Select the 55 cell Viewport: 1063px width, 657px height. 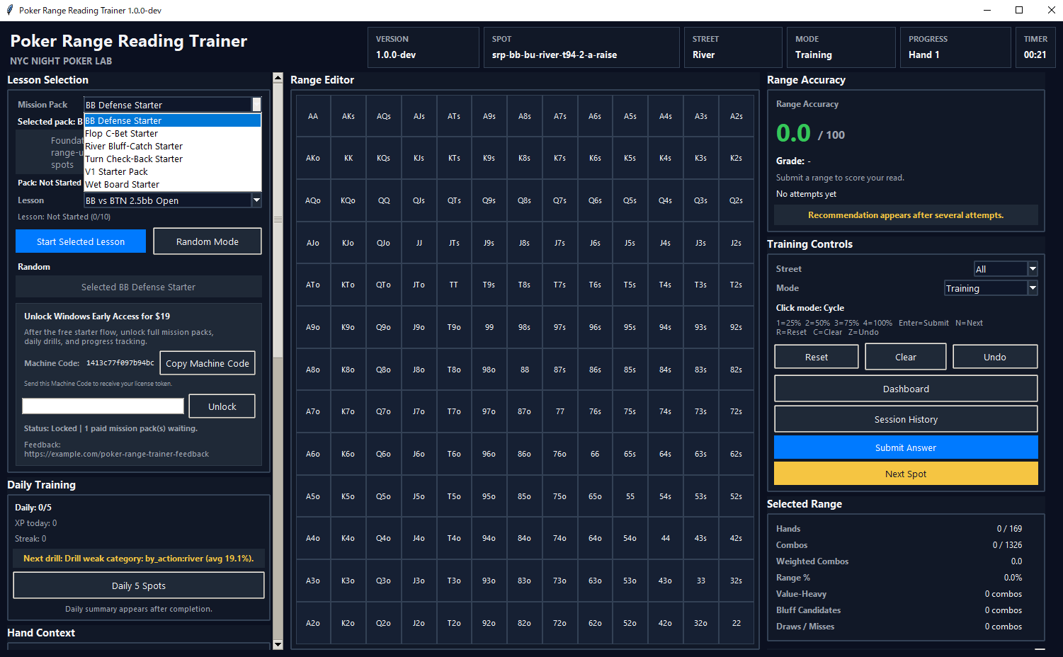click(x=630, y=496)
